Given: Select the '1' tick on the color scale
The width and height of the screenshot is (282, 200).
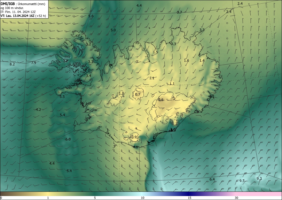Looking at the screenshot, I should click(x=48, y=198).
